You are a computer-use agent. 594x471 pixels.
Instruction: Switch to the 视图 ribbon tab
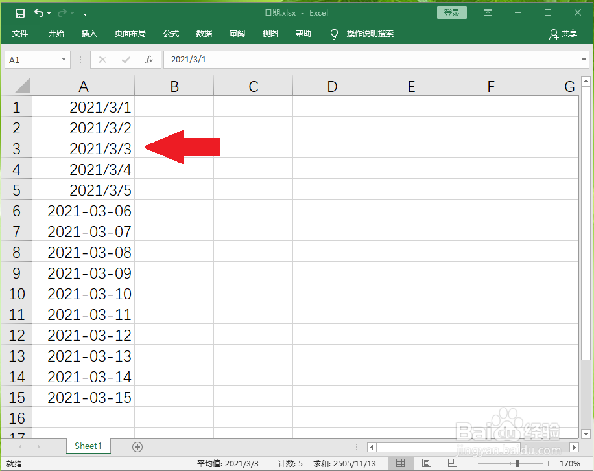pyautogui.click(x=270, y=34)
